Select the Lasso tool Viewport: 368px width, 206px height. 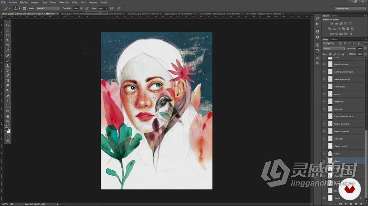point(8,35)
